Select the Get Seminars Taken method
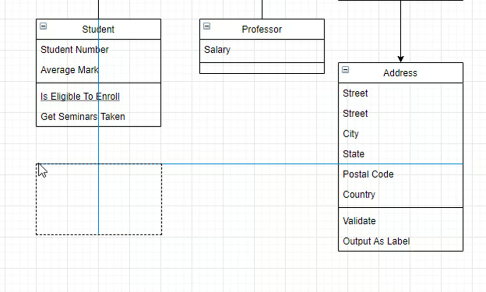Image resolution: width=486 pixels, height=292 pixels. tap(83, 117)
